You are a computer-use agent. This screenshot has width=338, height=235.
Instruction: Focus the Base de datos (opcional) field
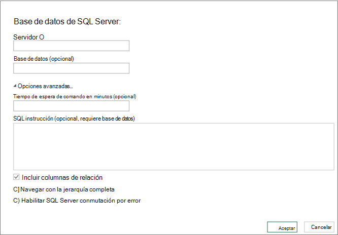(x=72, y=68)
